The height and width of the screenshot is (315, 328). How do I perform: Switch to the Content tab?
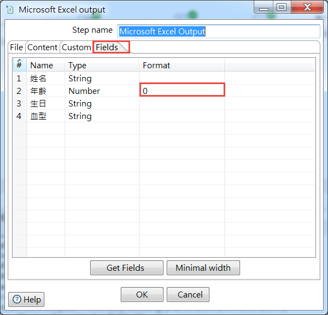pyautogui.click(x=43, y=47)
